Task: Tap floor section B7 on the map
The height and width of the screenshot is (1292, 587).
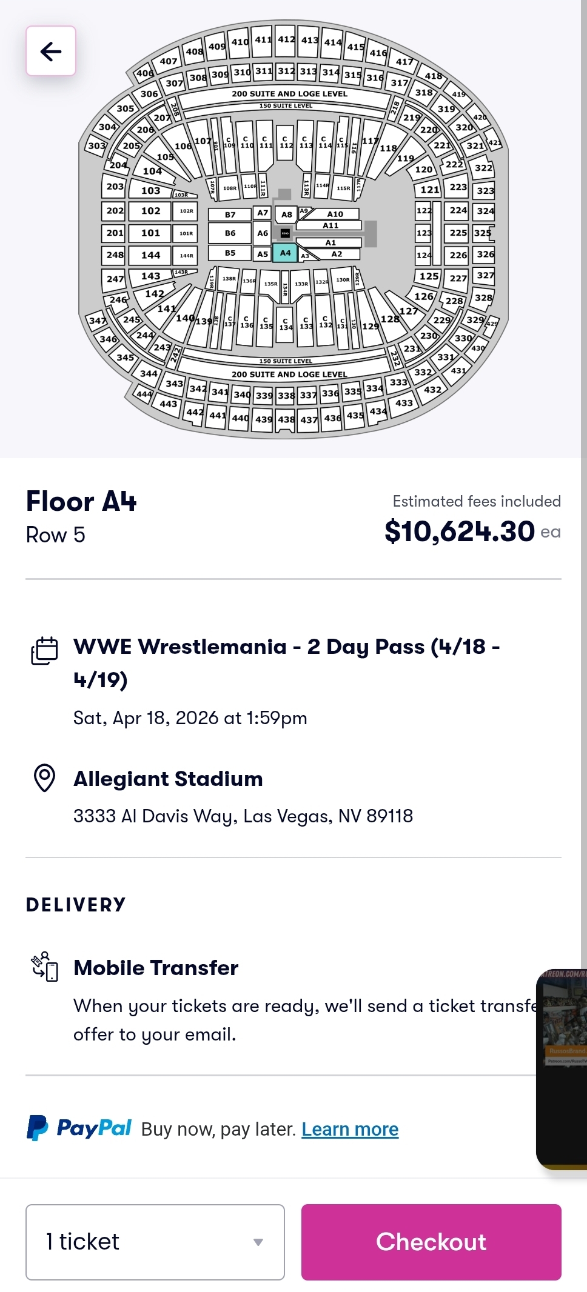Action: tap(230, 215)
